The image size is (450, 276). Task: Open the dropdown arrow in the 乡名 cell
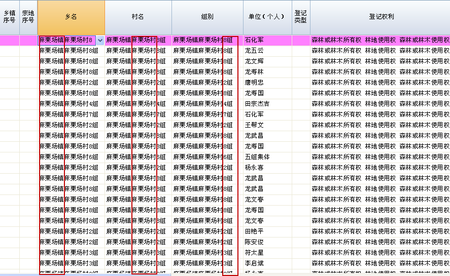click(100, 40)
